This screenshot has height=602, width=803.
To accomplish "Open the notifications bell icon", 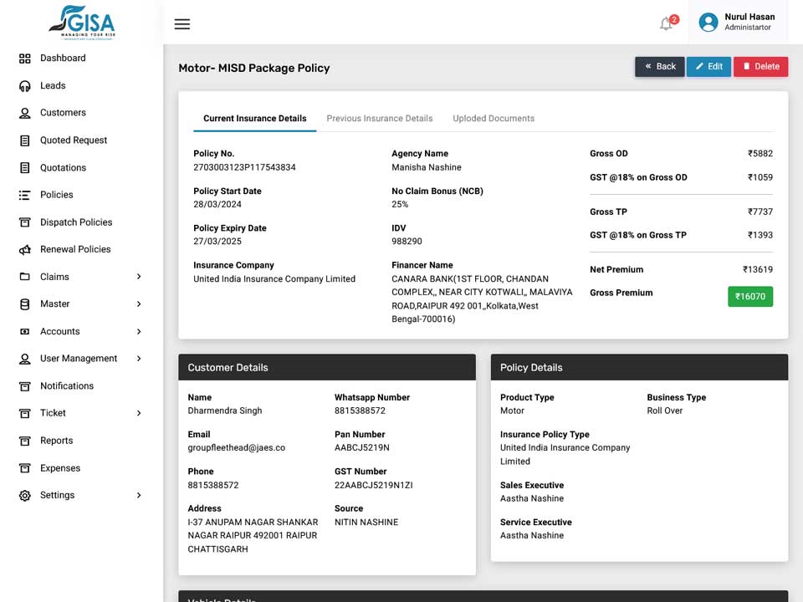I will [666, 23].
